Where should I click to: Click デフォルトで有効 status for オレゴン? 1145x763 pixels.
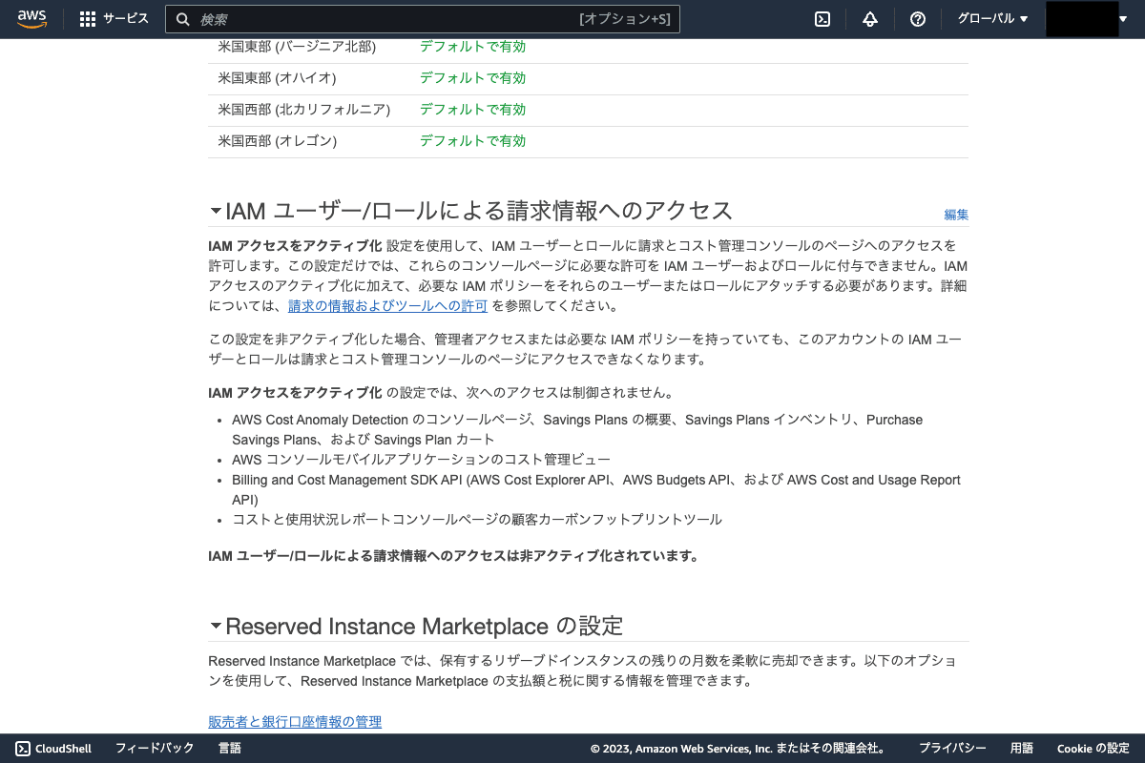[x=472, y=141]
